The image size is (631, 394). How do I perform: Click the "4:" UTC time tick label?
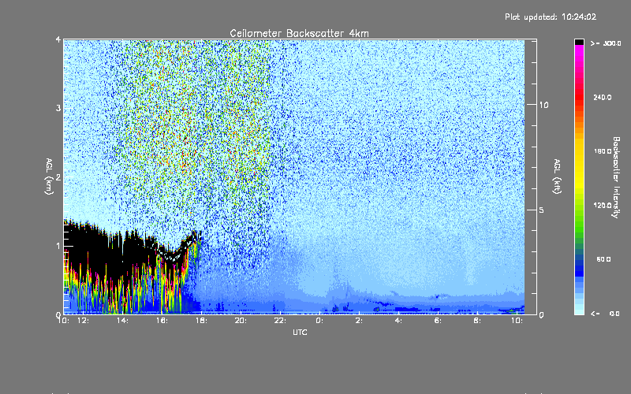tap(398, 321)
